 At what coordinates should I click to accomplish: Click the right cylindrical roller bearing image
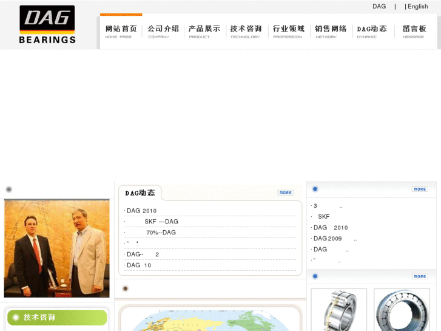402,310
